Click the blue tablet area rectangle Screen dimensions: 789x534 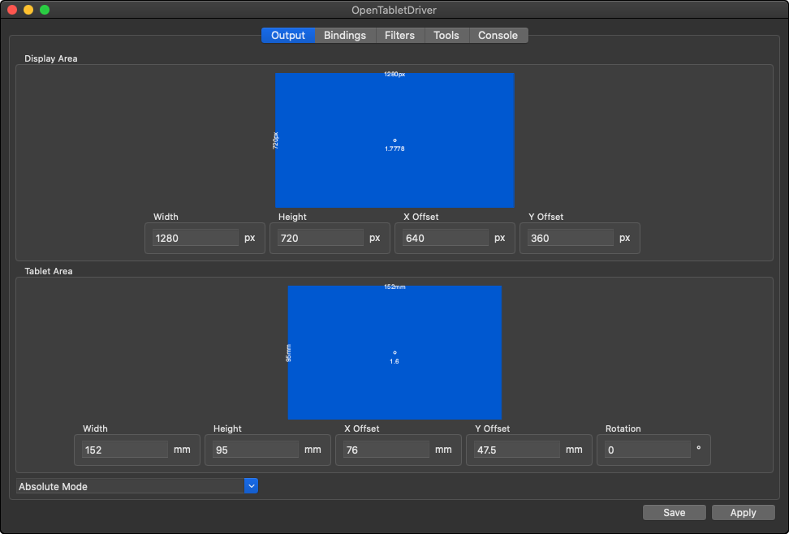(x=394, y=352)
